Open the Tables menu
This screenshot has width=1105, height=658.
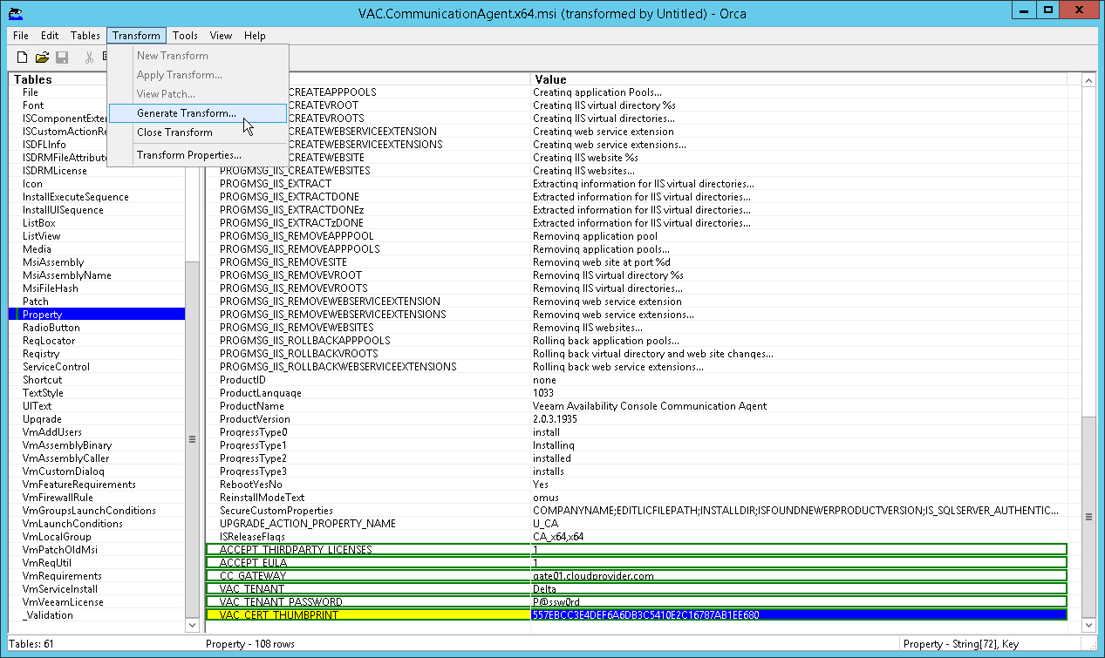85,36
